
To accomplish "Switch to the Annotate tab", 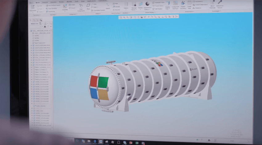I will point(53,2).
